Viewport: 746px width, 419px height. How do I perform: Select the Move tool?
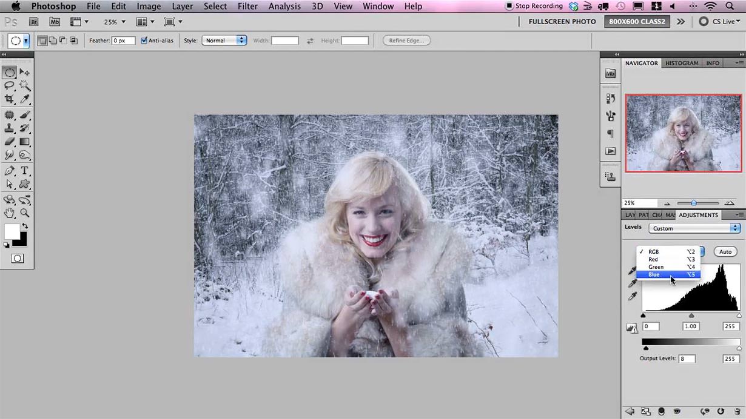[x=25, y=72]
